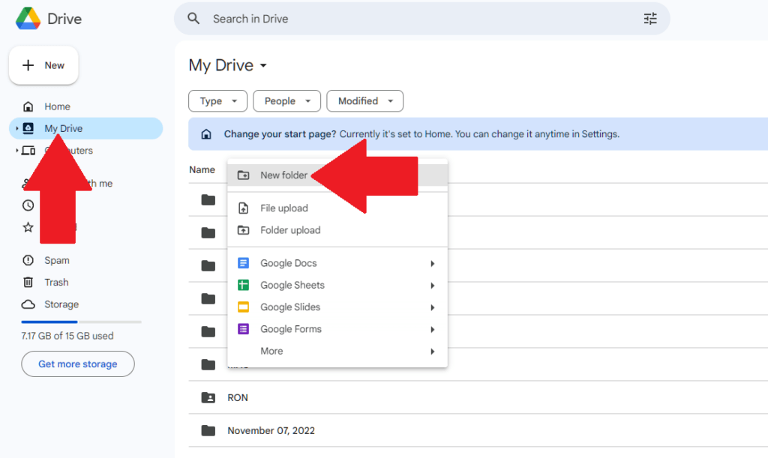Expand the Computers tree arrow
The height and width of the screenshot is (458, 768).
tap(16, 150)
